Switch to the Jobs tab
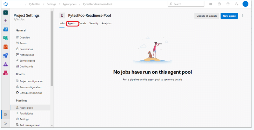Image resolution: width=254 pixels, height=130 pixels. [62, 23]
